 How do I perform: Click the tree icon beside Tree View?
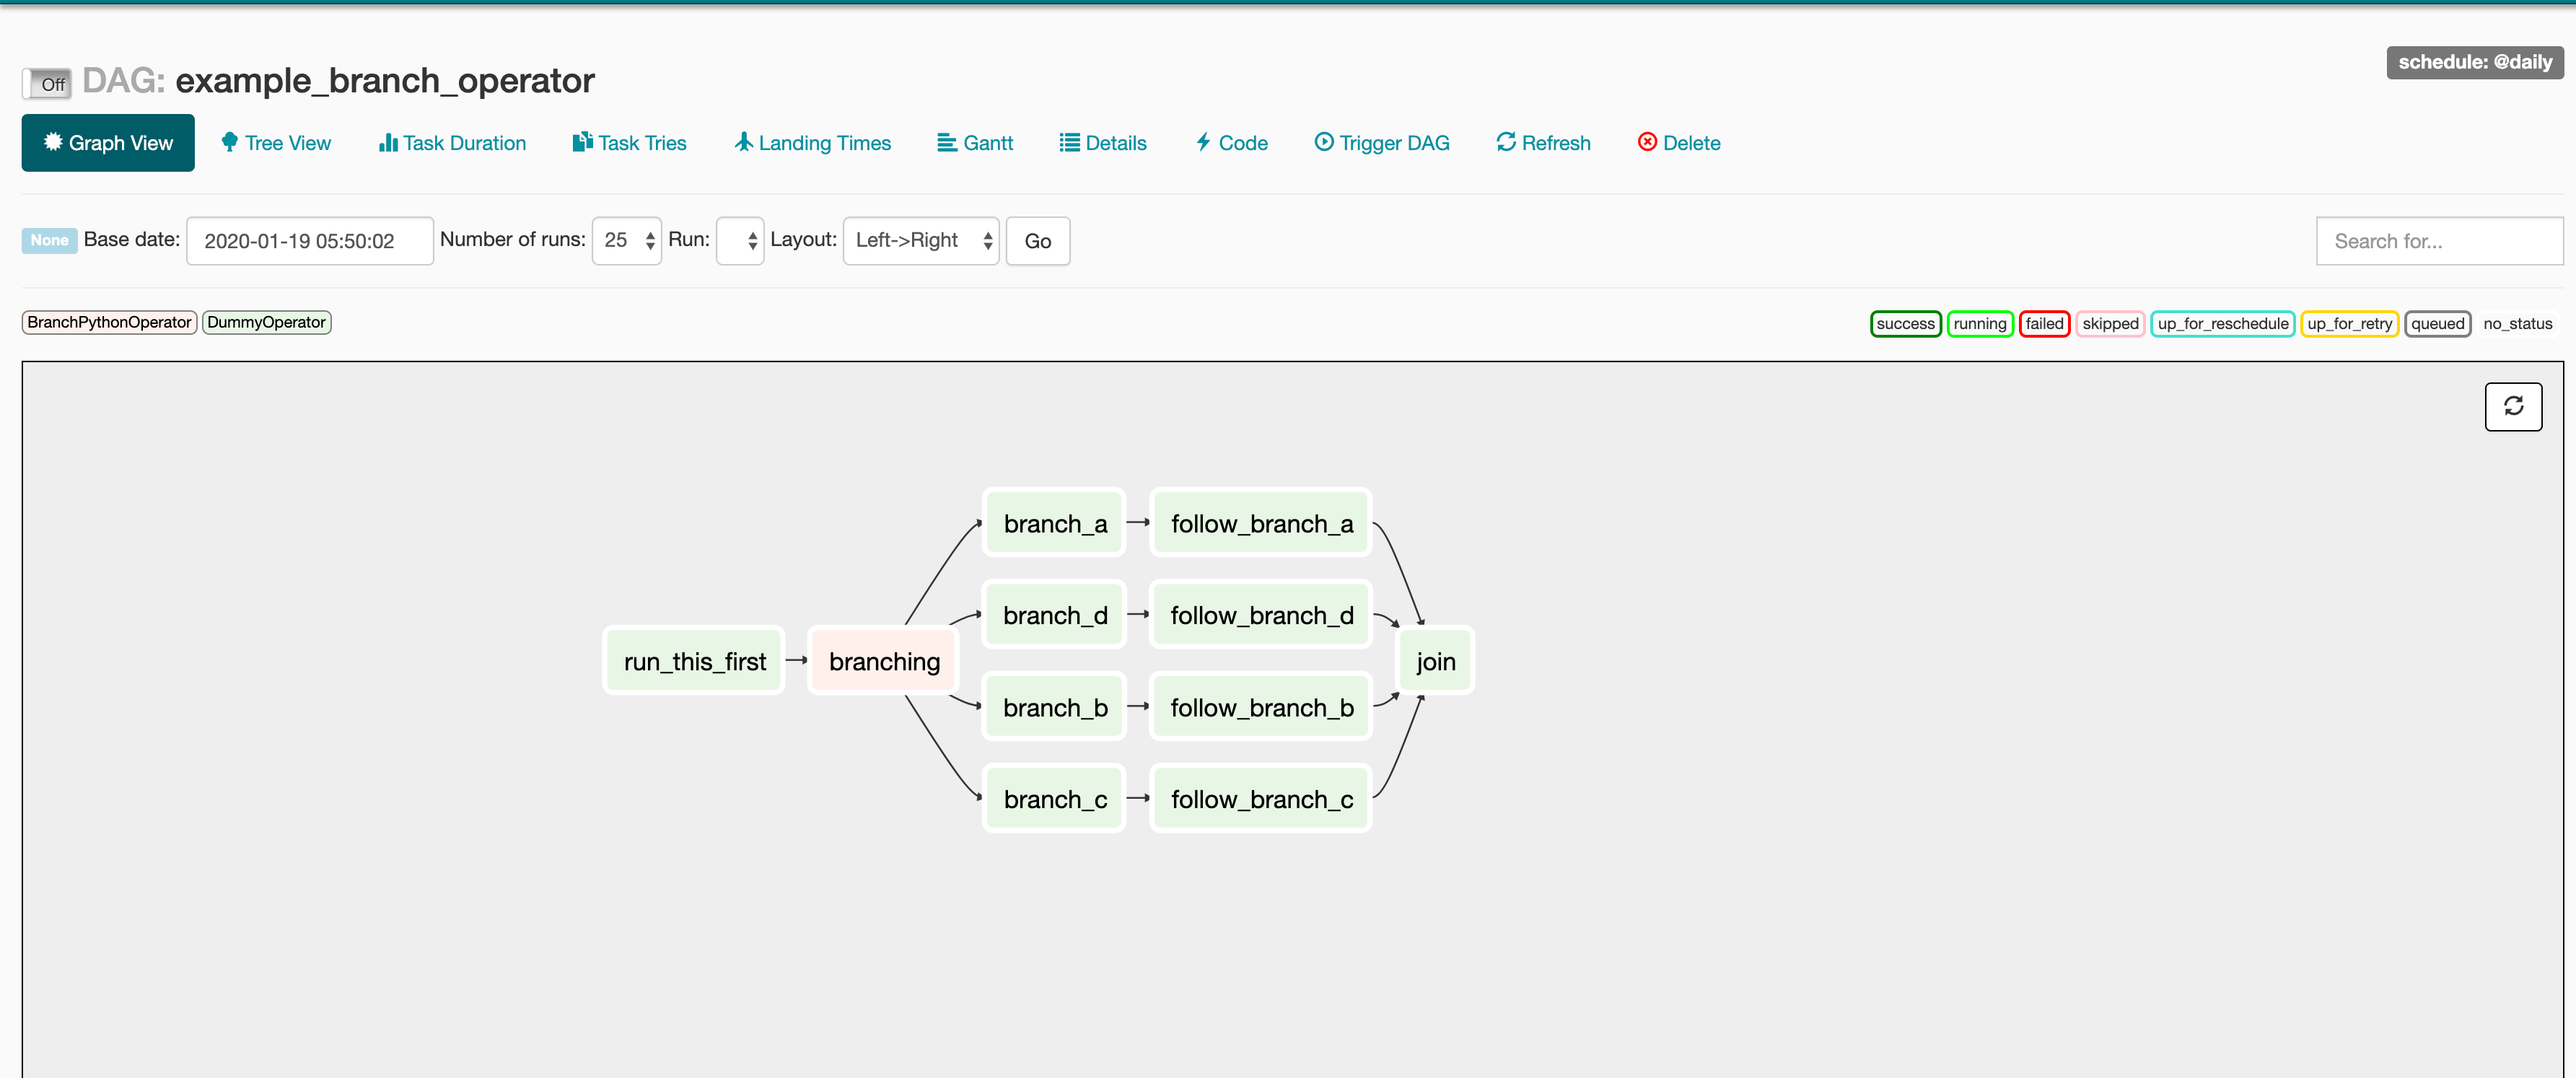[229, 142]
